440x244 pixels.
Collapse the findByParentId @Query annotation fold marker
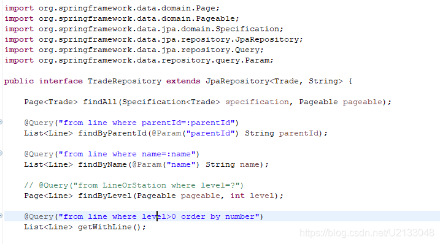1,122
